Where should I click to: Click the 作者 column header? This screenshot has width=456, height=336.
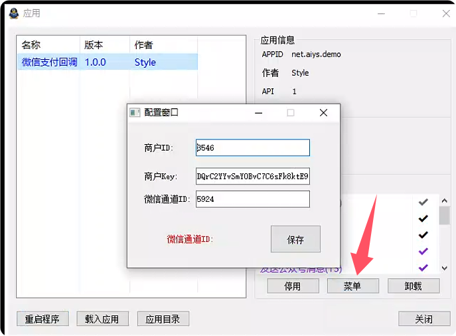tap(164, 44)
